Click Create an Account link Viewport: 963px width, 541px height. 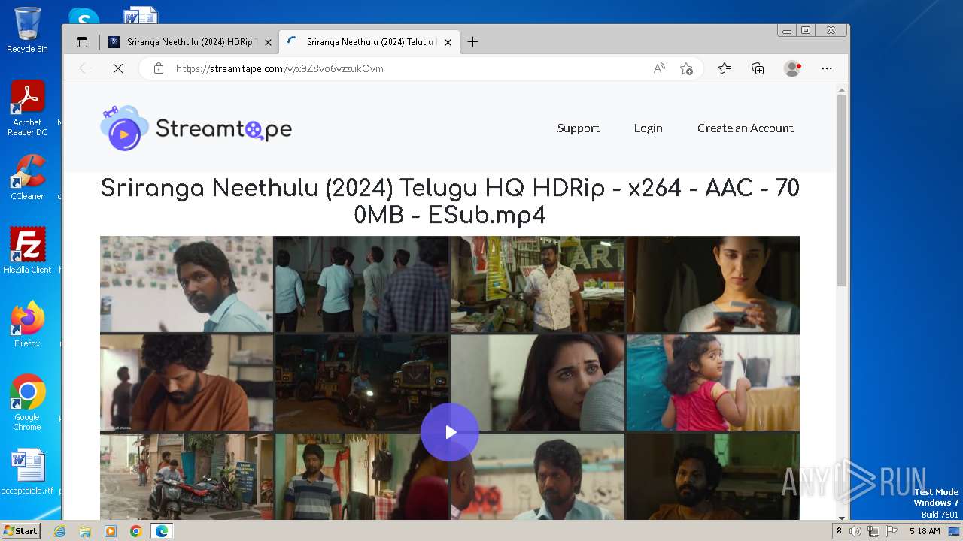pyautogui.click(x=745, y=128)
